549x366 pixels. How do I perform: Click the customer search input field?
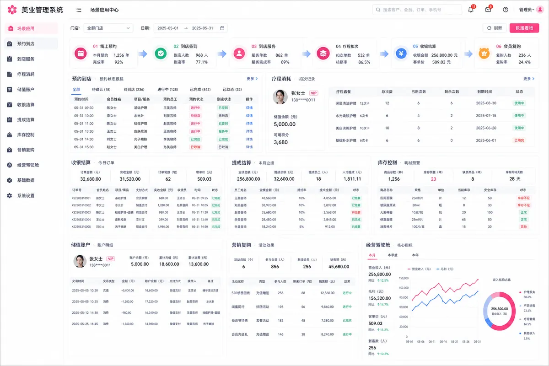(417, 10)
